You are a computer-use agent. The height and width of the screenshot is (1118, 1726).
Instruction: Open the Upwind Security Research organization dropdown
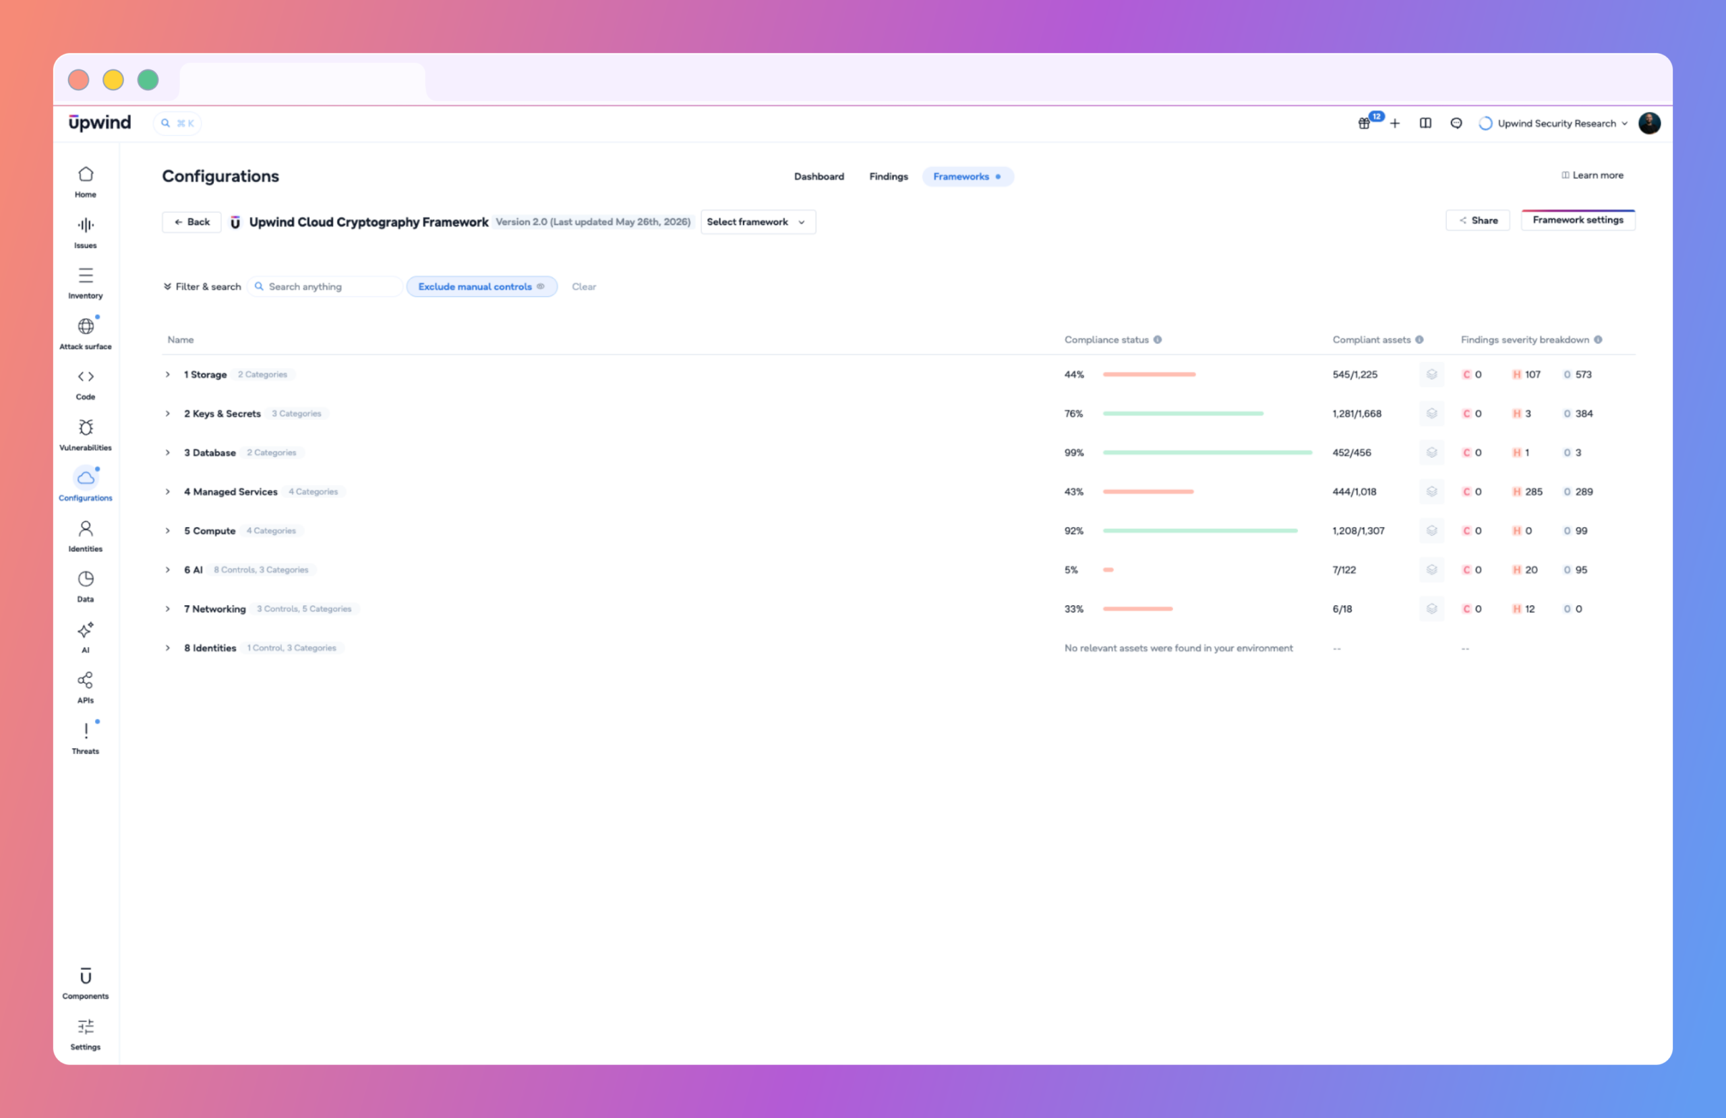tap(1553, 123)
